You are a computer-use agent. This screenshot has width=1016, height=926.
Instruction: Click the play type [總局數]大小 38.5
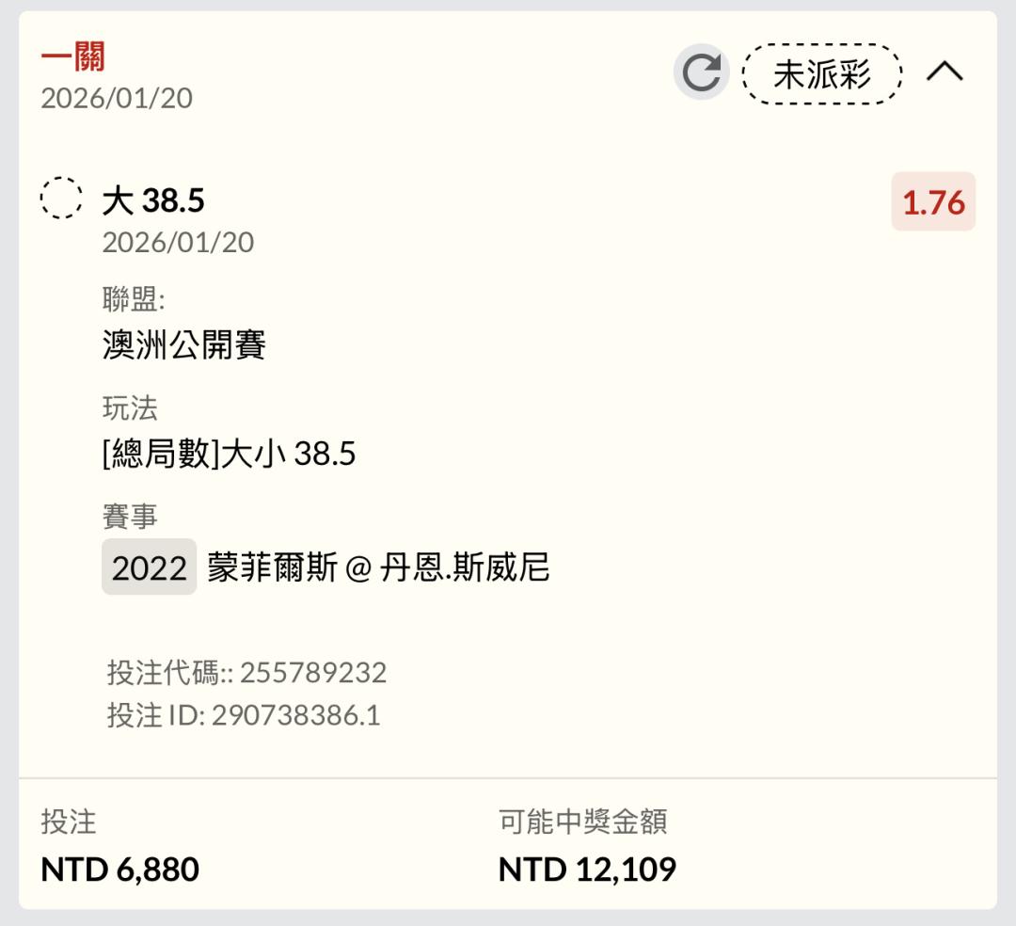coord(229,455)
